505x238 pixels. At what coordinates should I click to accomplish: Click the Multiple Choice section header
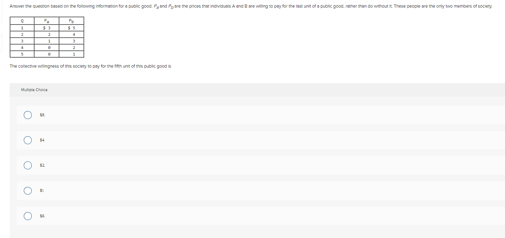coord(34,90)
